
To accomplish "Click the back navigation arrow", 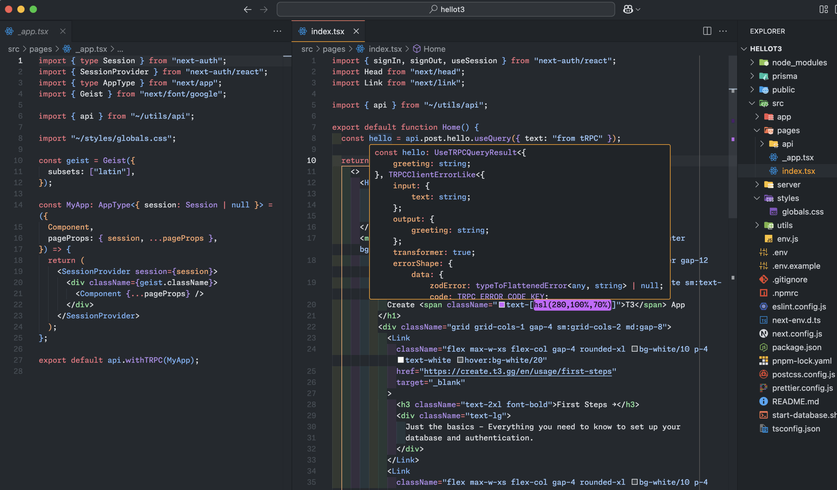I will [248, 9].
